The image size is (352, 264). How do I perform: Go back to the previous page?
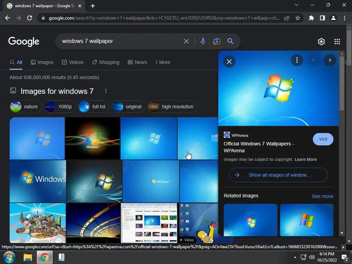click(x=8, y=18)
